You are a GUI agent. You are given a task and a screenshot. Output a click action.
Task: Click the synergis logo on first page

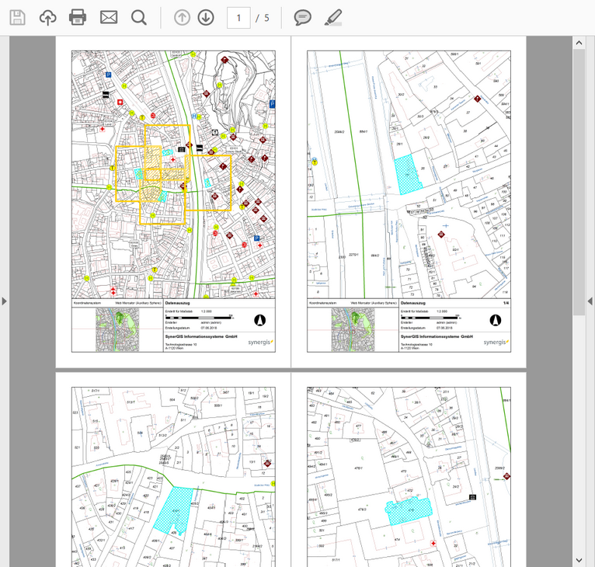point(259,341)
